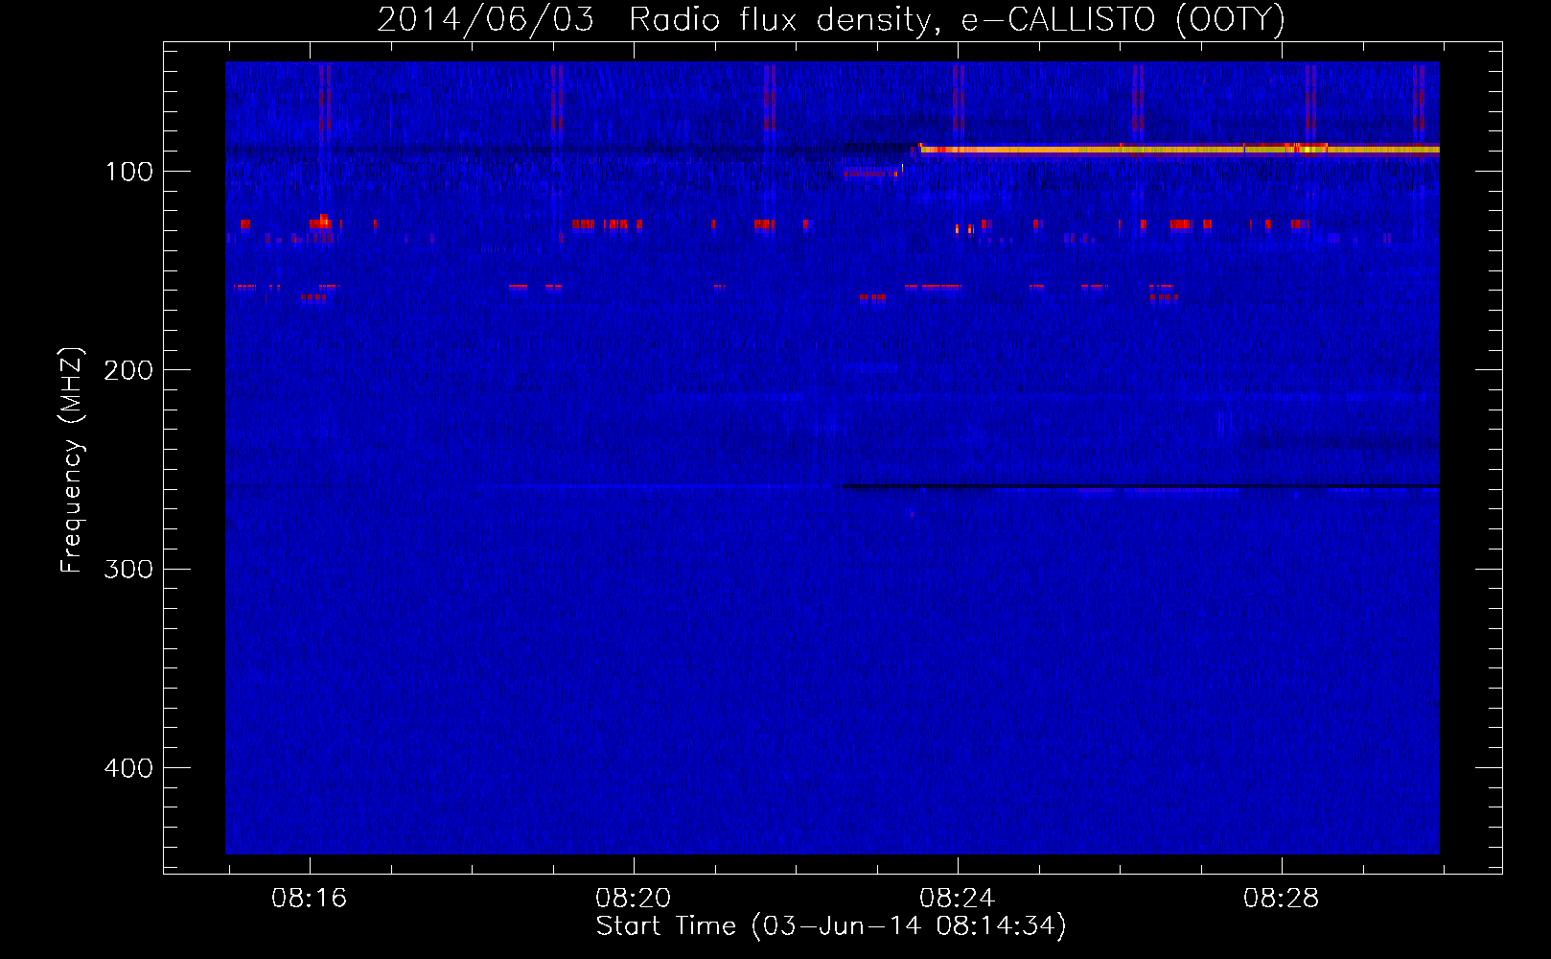Click the 'Start Time (03-Jun-14 08:14:34)' label
Screen dimensions: 1551x959
(831, 926)
